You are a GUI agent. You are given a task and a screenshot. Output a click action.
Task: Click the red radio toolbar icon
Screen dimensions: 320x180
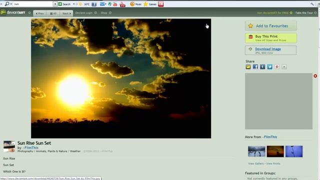122,4
